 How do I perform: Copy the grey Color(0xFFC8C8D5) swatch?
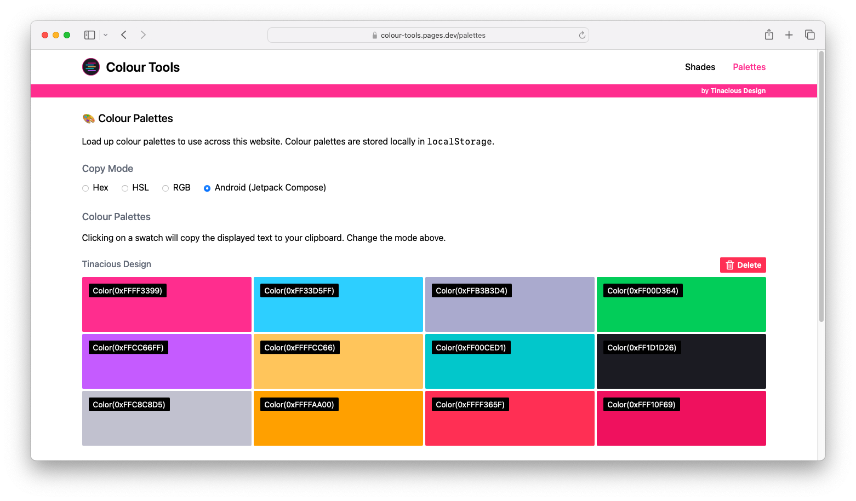167,418
